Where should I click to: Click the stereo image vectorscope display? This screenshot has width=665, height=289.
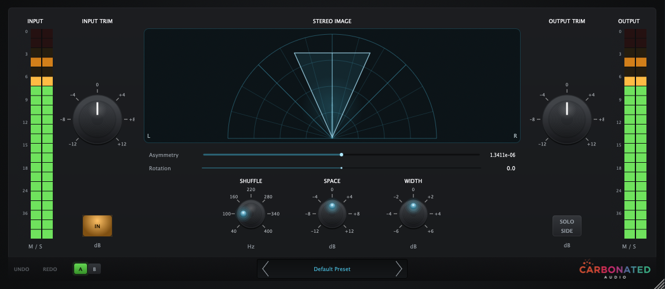point(332,84)
